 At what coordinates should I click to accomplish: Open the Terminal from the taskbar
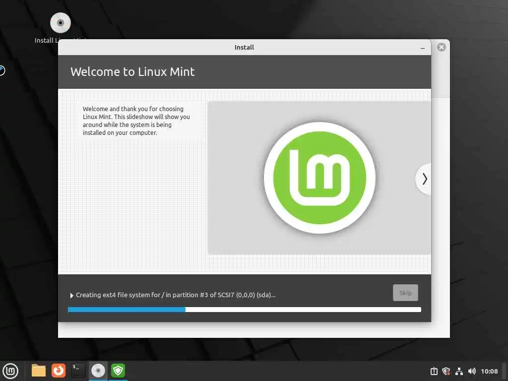pos(78,371)
